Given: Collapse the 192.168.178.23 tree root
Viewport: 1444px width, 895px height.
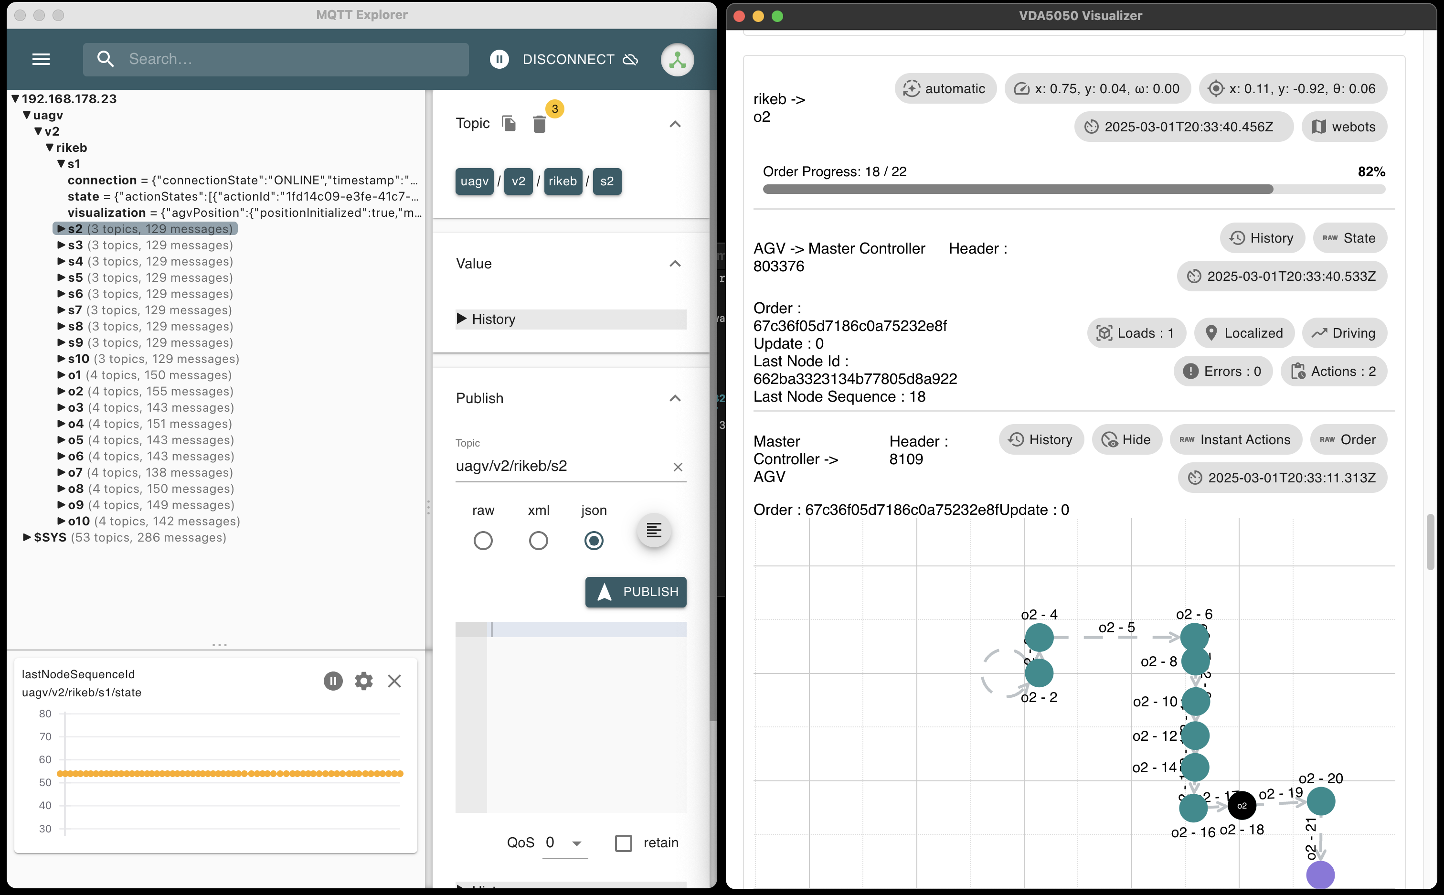Looking at the screenshot, I should (x=16, y=99).
